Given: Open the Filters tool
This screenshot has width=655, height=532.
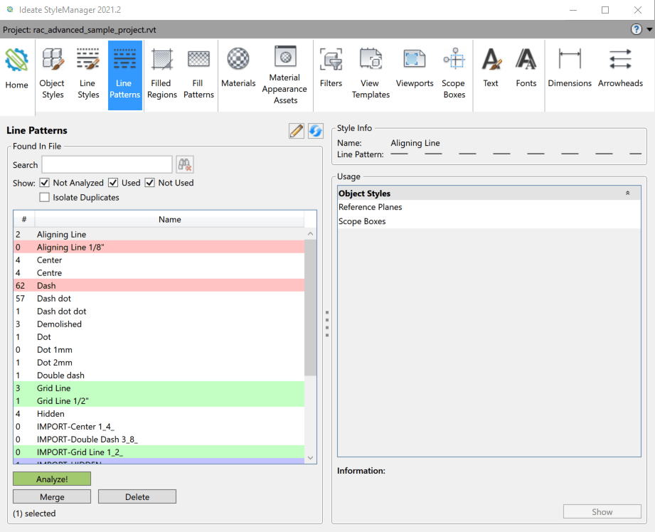Looking at the screenshot, I should pyautogui.click(x=331, y=69).
